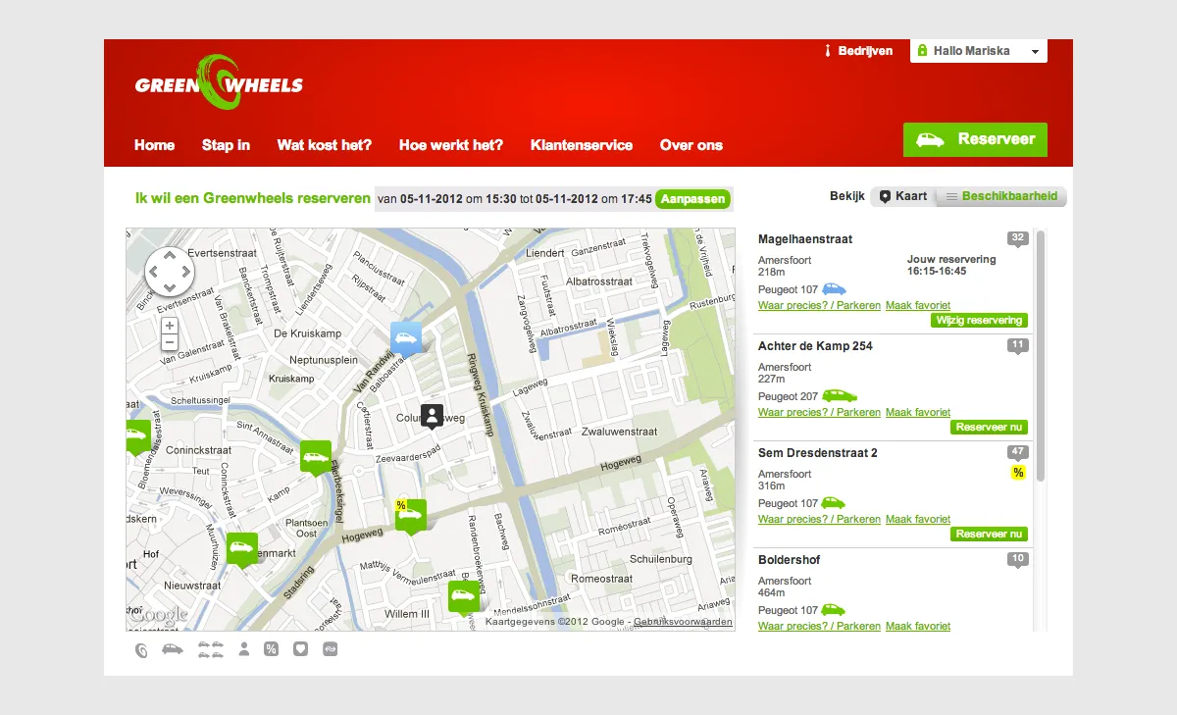Click the Magelhaenstraat location title

click(805, 239)
